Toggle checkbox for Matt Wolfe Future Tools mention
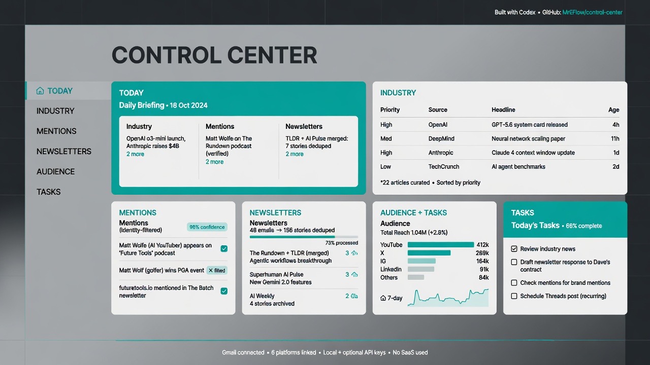This screenshot has height=365, width=650. [224, 249]
